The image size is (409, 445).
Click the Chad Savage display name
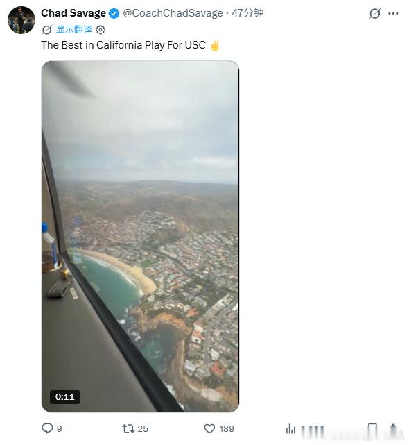coord(73,13)
